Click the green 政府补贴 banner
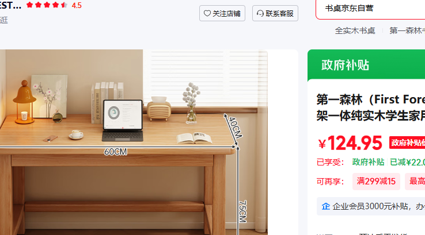 [366, 65]
